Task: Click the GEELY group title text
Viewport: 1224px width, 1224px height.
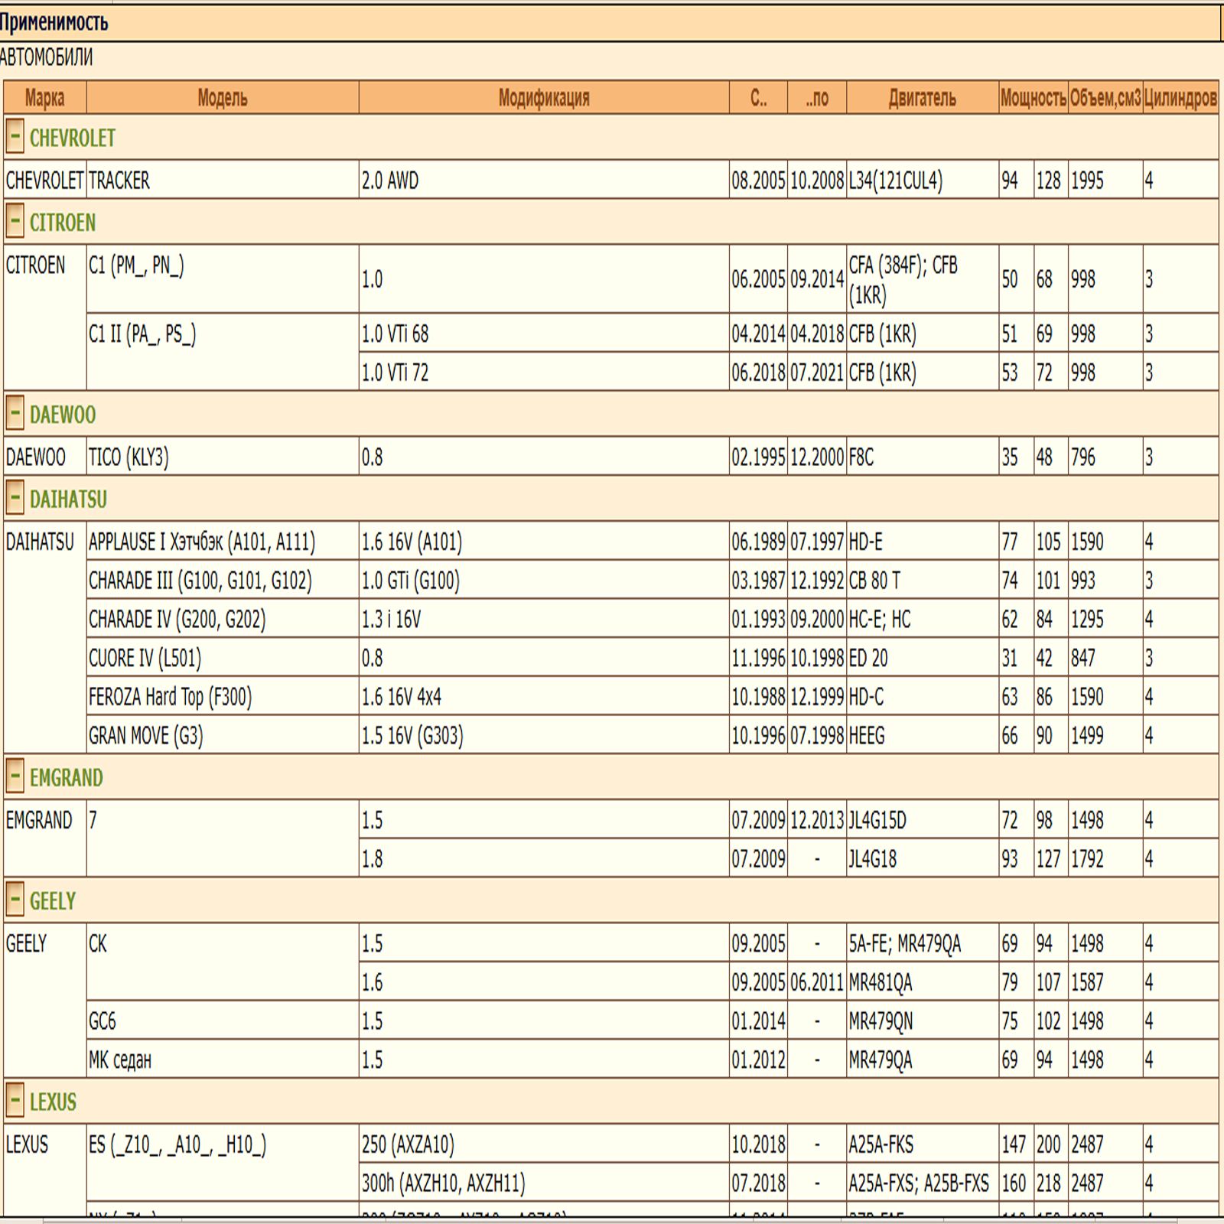Action: [53, 901]
